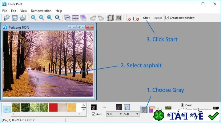Viewport: 221px width, 123px height.
Task: Choose the dark D tone icon
Action: [119, 107]
